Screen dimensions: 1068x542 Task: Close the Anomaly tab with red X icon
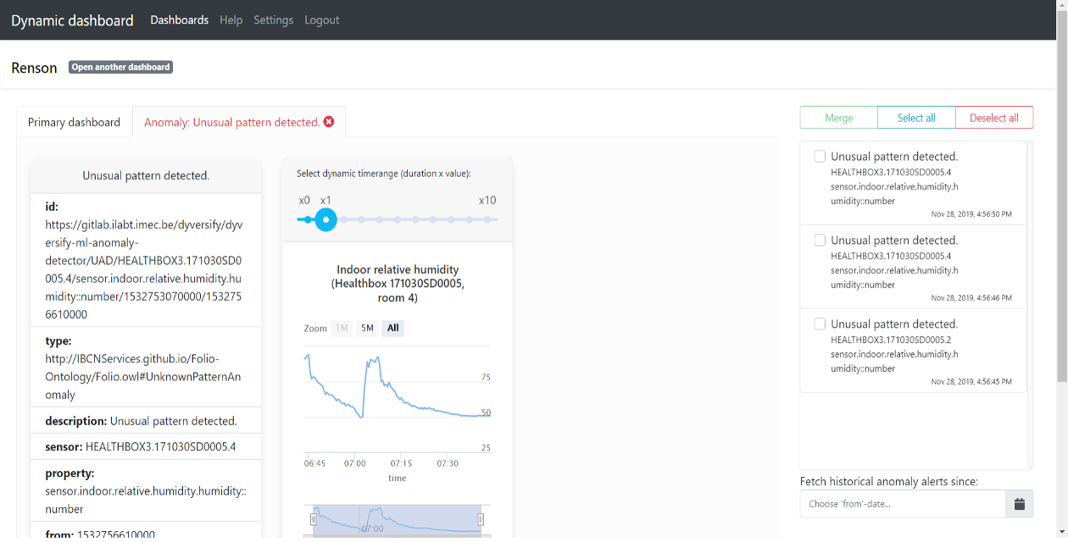[x=329, y=122]
